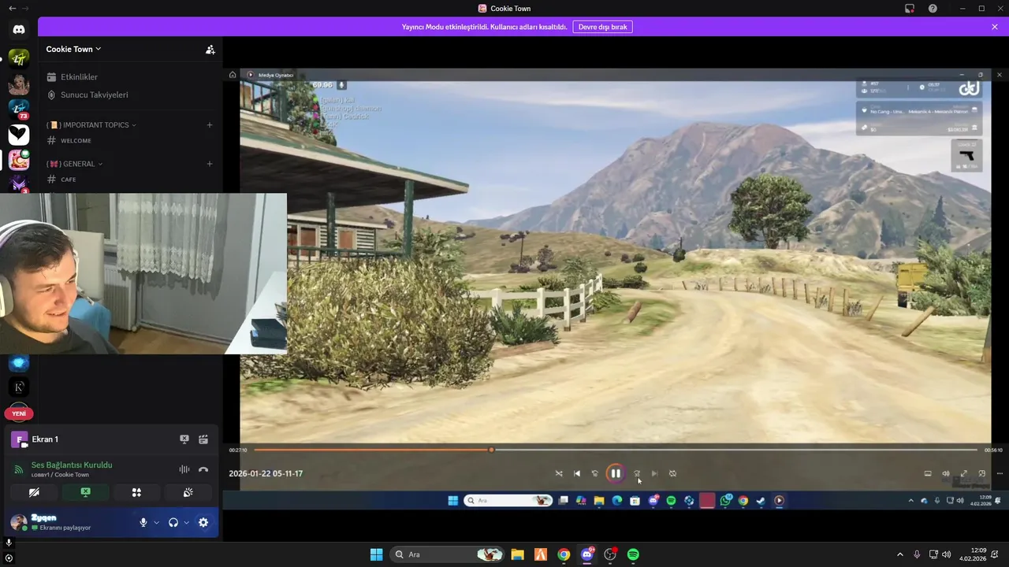This screenshot has height=567, width=1009.
Task: Dismiss the purple Yayıncı Modu banner
Action: pyautogui.click(x=995, y=27)
